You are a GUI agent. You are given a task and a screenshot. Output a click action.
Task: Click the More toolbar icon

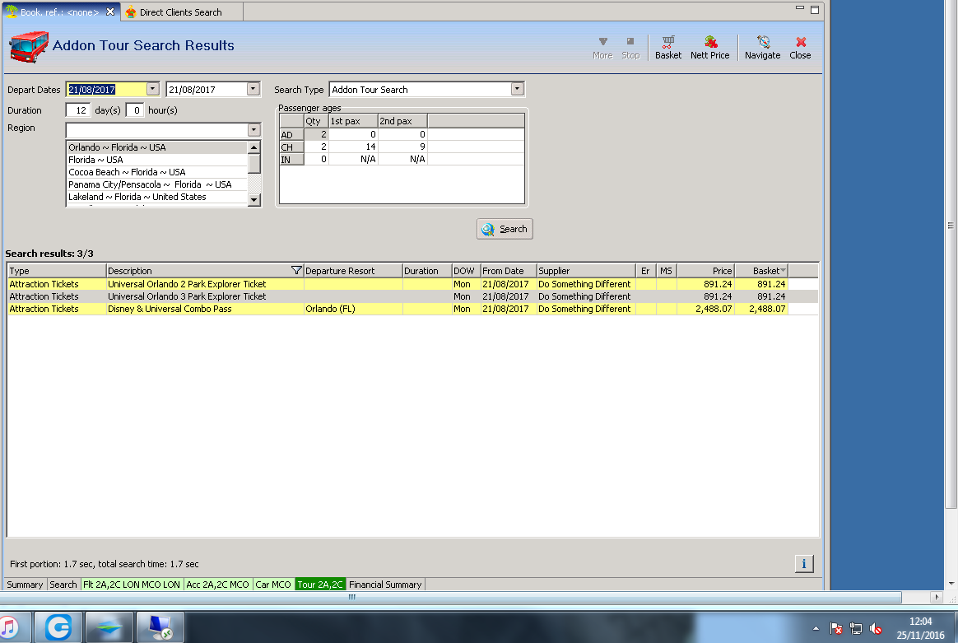pyautogui.click(x=602, y=47)
